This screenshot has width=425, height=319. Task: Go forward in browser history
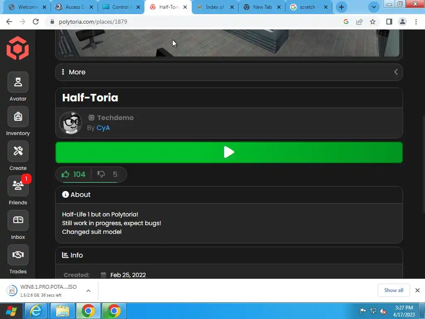coord(22,22)
